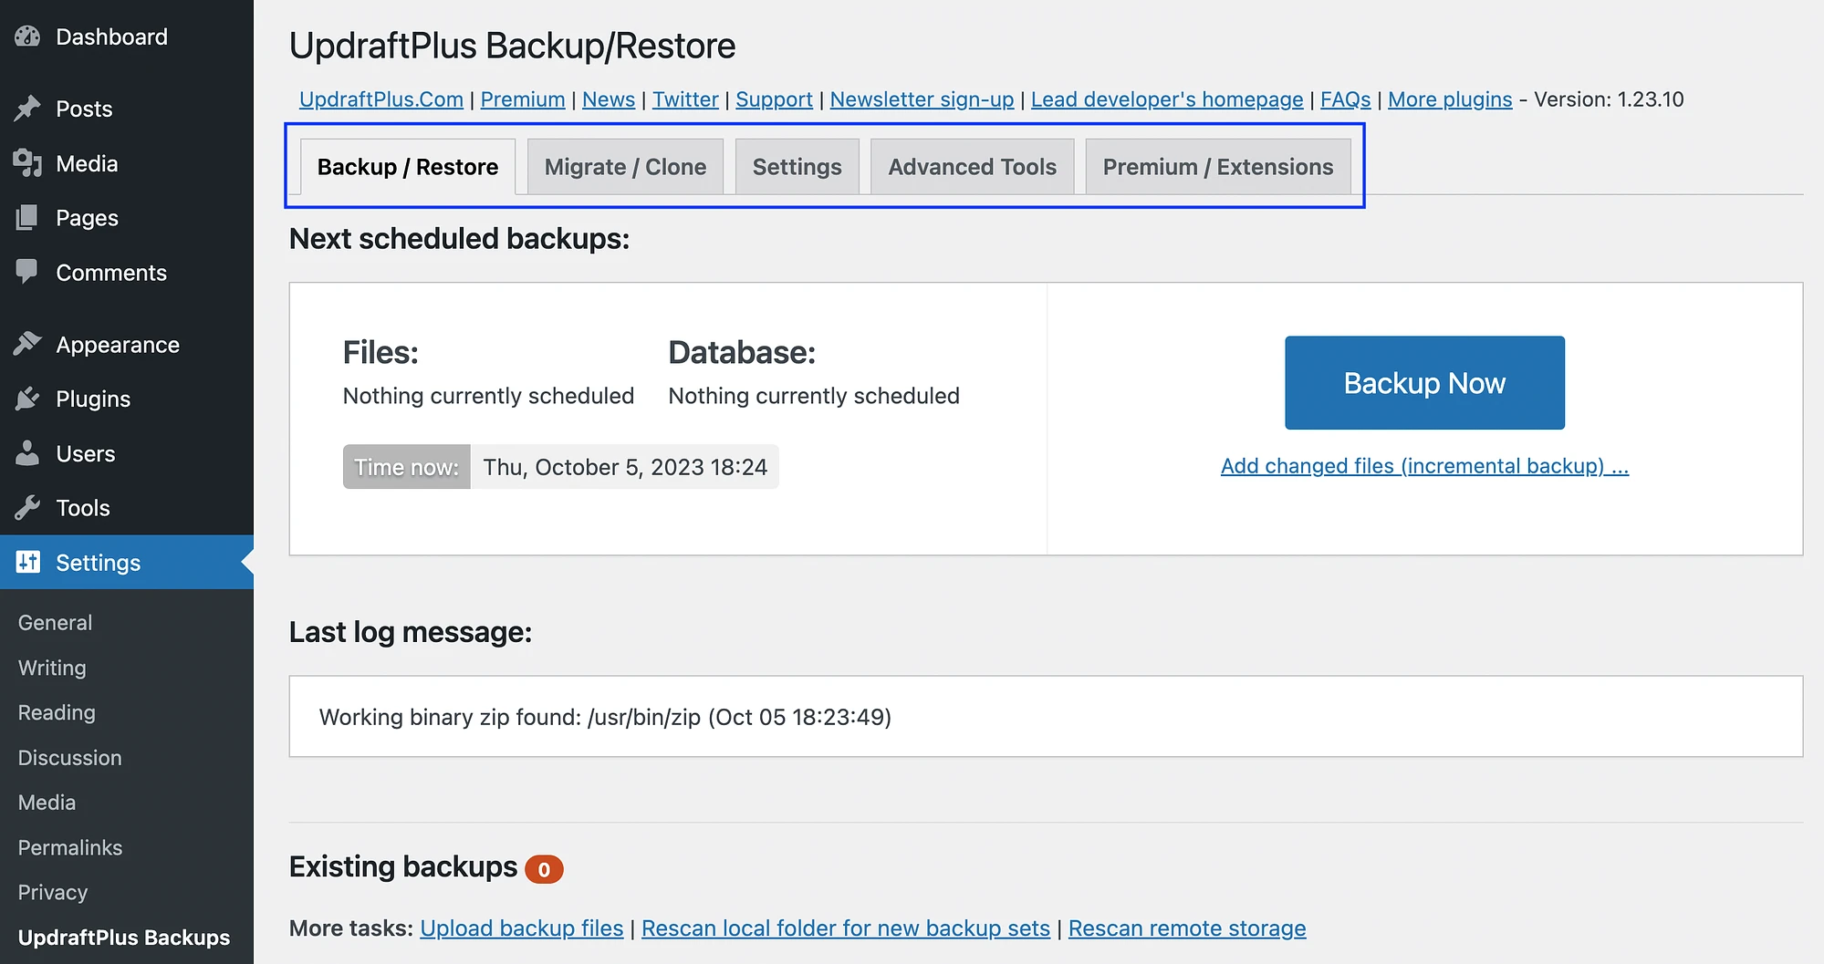The image size is (1824, 964).
Task: Click the Dashboard gauge icon
Action: [27, 36]
